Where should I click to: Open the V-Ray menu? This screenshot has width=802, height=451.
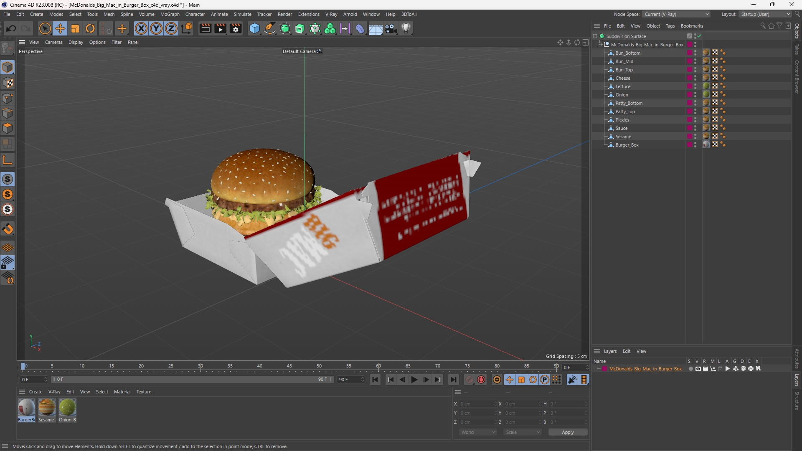coord(331,14)
